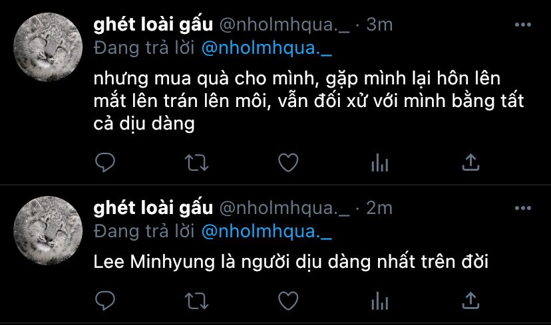Image resolution: width=551 pixels, height=325 pixels.
Task: View analytics of the first tweet
Action: [x=379, y=163]
